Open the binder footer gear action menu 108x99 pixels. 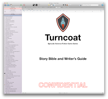click(9, 93)
